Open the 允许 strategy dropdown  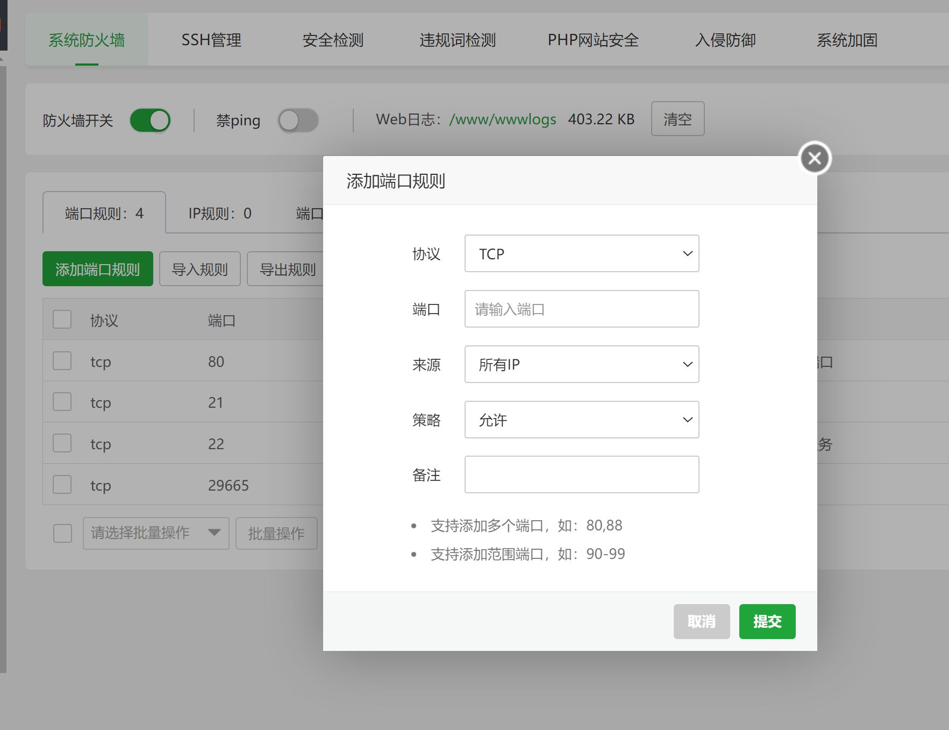tap(582, 420)
